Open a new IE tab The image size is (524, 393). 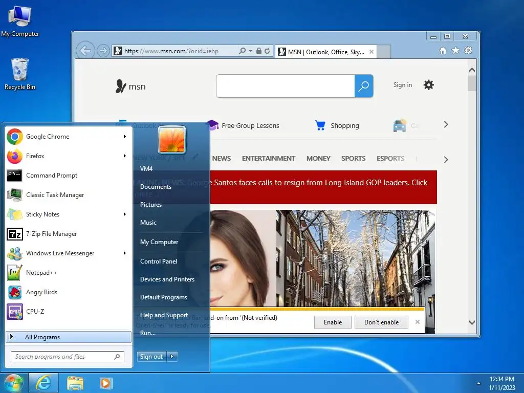[x=384, y=52]
